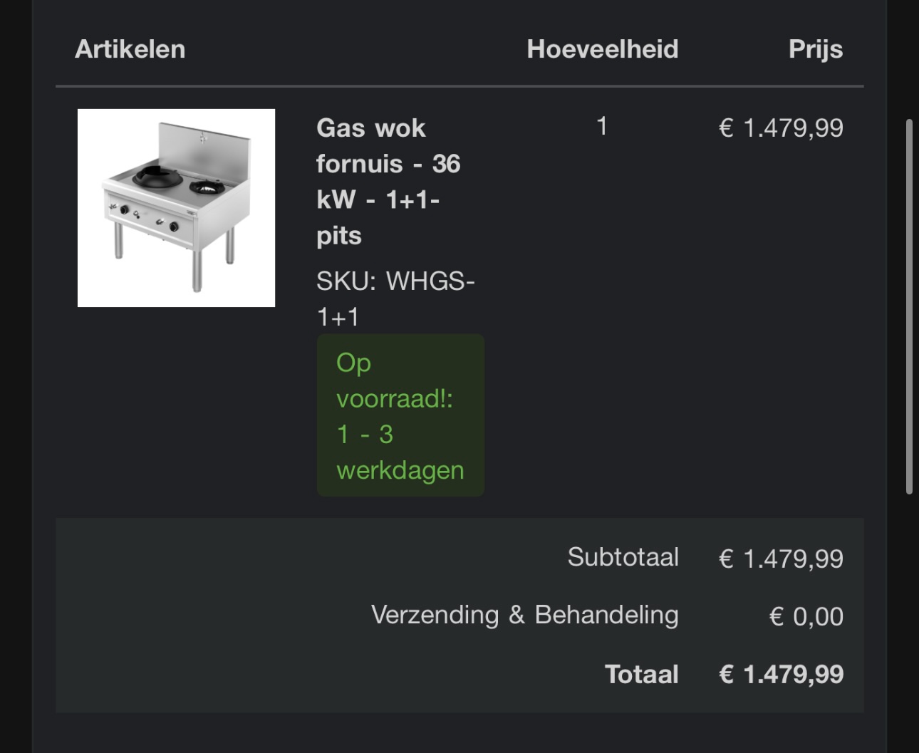
Task: Click the Subtotaal amount € 1.479,99
Action: (x=781, y=559)
